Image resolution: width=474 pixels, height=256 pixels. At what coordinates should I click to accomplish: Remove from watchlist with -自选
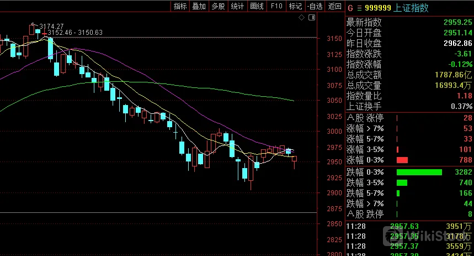coord(315,7)
